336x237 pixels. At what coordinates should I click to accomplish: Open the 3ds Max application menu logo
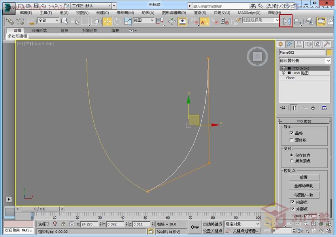9,8
